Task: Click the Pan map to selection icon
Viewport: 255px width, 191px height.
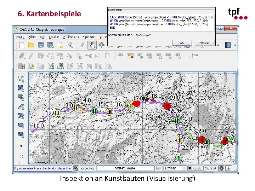Action: (102, 45)
